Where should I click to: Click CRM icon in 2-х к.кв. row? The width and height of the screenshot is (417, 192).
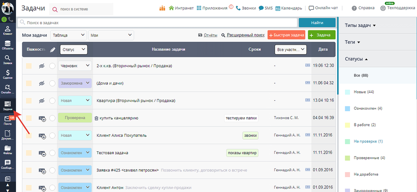[308, 65]
